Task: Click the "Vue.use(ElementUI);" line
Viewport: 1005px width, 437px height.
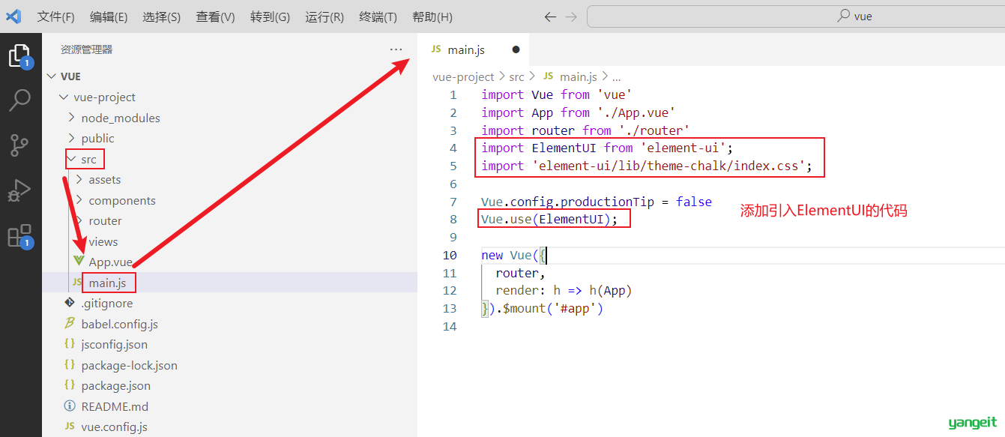Action: coord(550,219)
